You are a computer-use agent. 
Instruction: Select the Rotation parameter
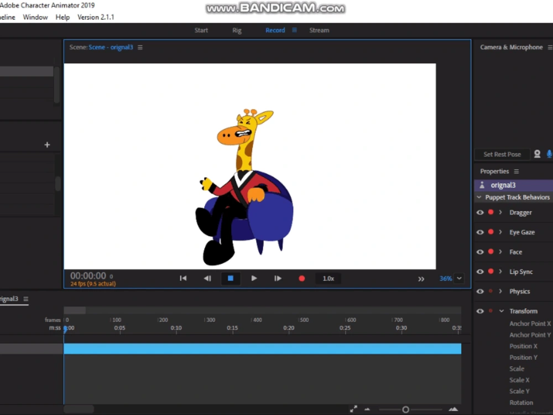pos(521,403)
